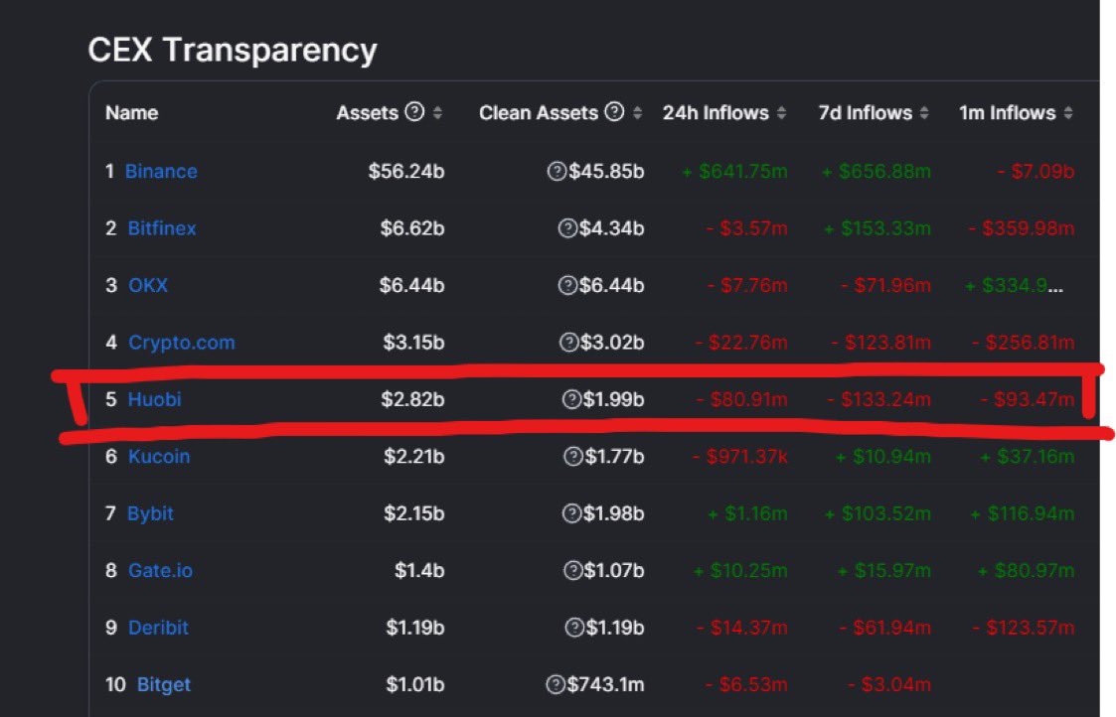Click Bitfinex 7d inflow + $153.33m
Screen dimensions: 1116x717
[x=877, y=228]
